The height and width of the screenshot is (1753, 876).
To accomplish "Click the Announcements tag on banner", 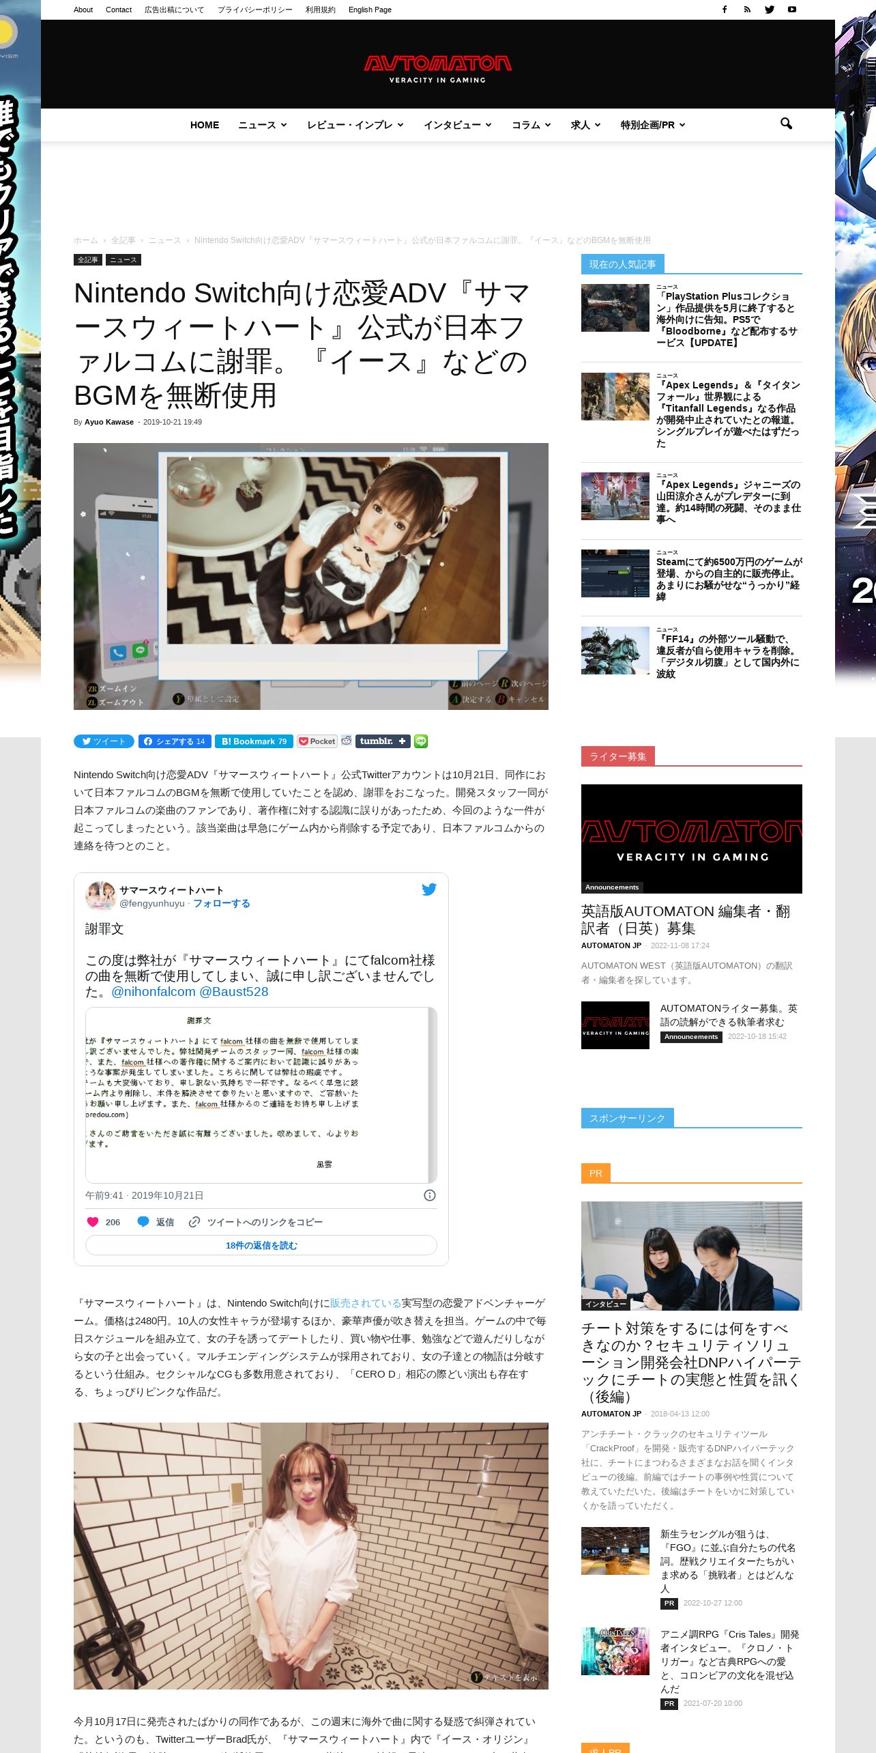I will pyautogui.click(x=612, y=887).
